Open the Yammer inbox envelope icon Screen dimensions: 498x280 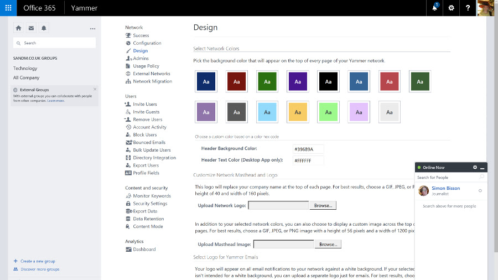click(x=31, y=28)
